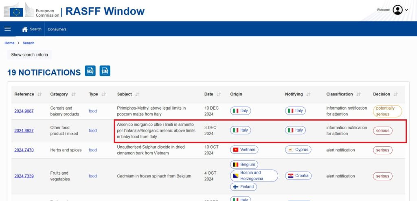Click the user profile avatar icon
417x201 pixels.
click(397, 10)
